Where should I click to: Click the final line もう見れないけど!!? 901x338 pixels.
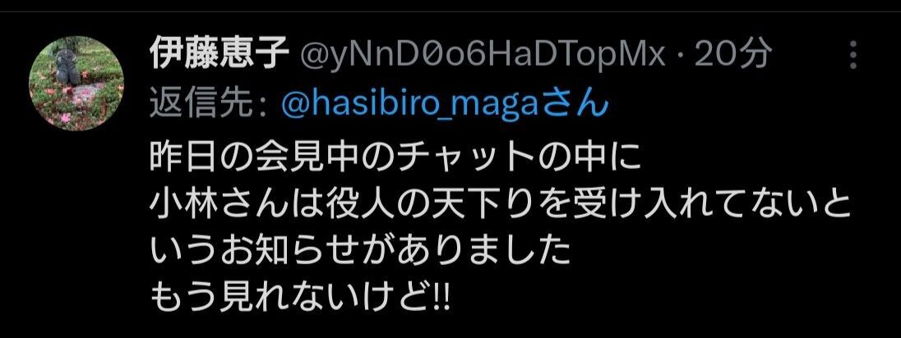pyautogui.click(x=299, y=298)
